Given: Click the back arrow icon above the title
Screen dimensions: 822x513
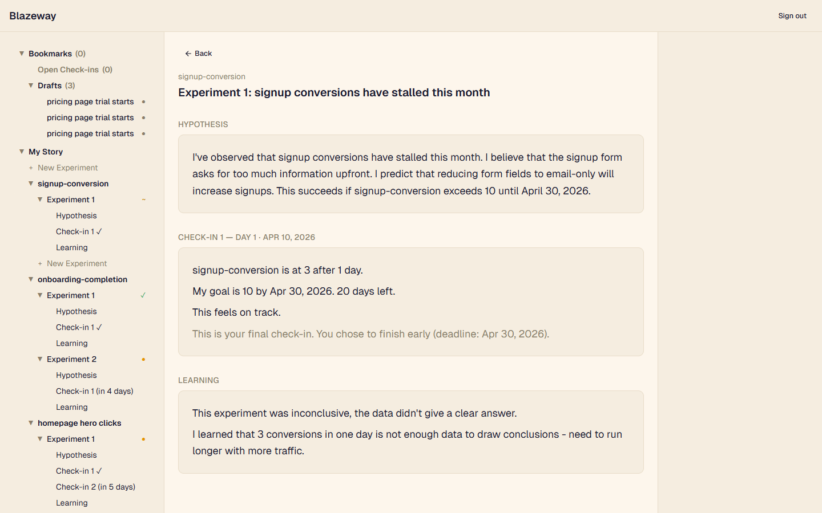Looking at the screenshot, I should coord(188,53).
